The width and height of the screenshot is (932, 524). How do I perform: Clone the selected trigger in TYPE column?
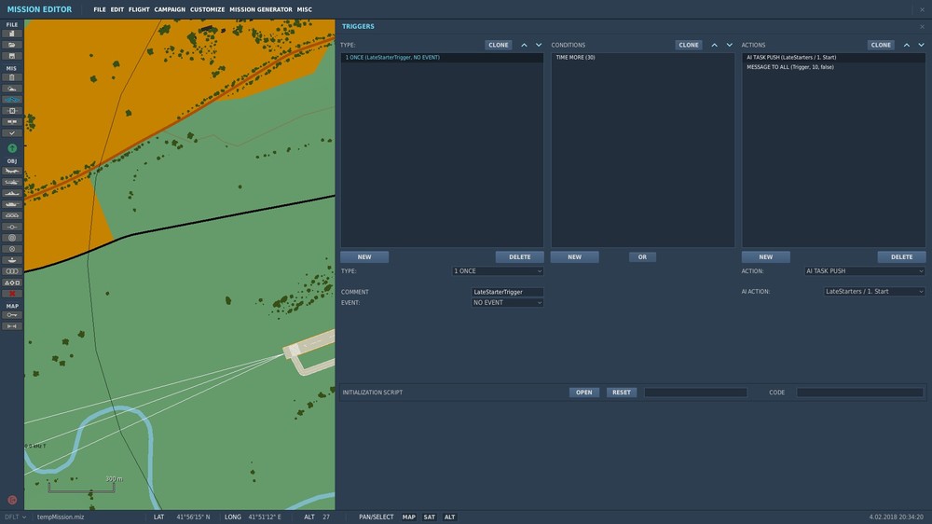pyautogui.click(x=498, y=45)
